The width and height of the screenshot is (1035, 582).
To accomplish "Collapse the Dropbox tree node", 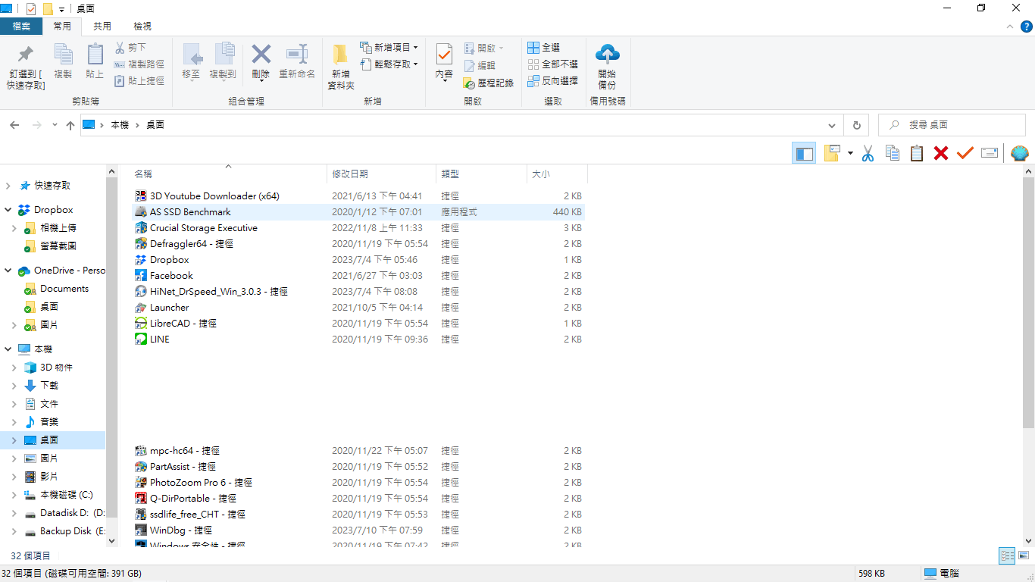I will [x=8, y=210].
